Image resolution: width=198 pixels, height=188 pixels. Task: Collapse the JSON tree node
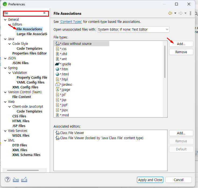5,58
